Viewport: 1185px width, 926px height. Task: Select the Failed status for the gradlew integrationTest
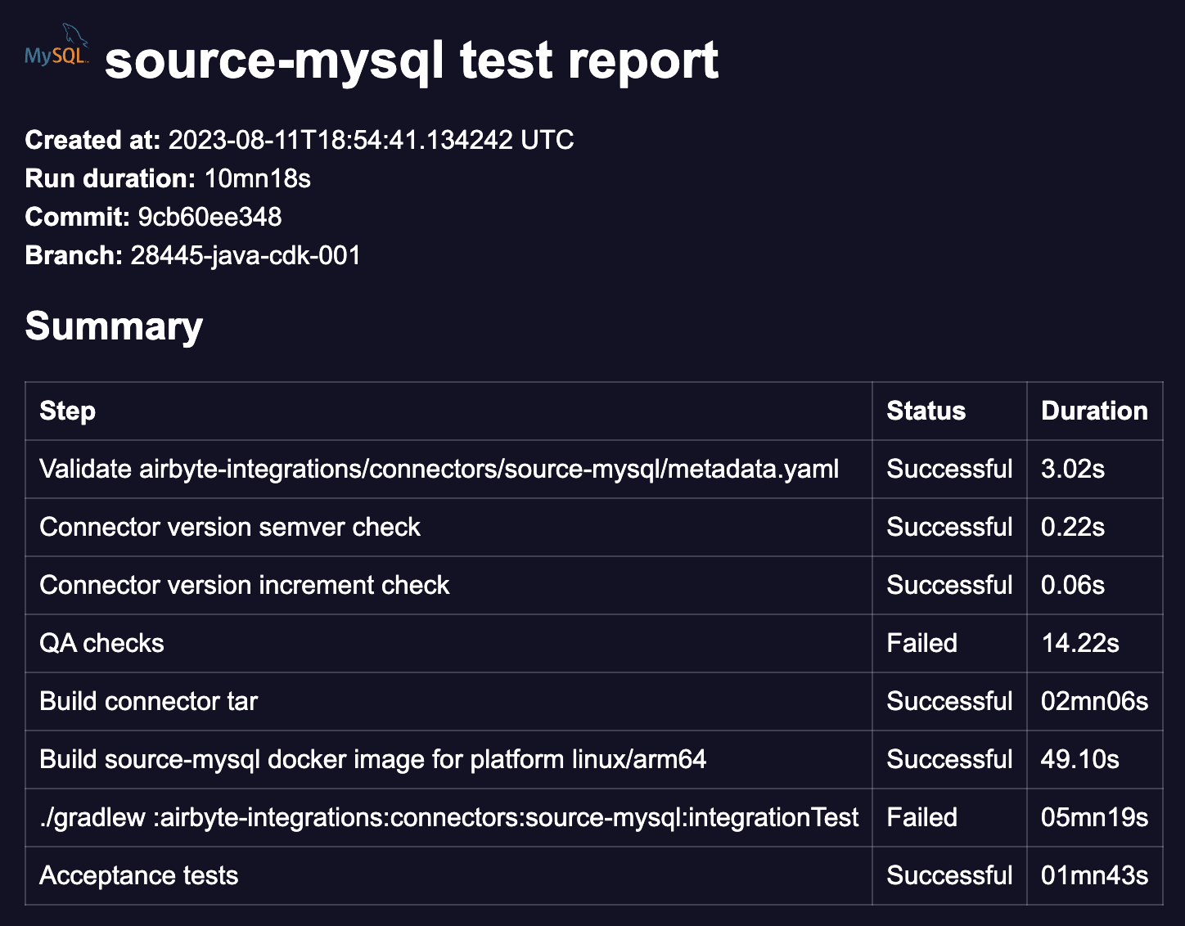pyautogui.click(x=921, y=817)
